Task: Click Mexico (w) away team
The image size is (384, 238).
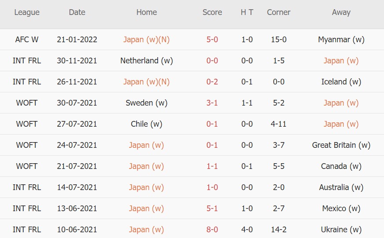Action: pos(341,209)
